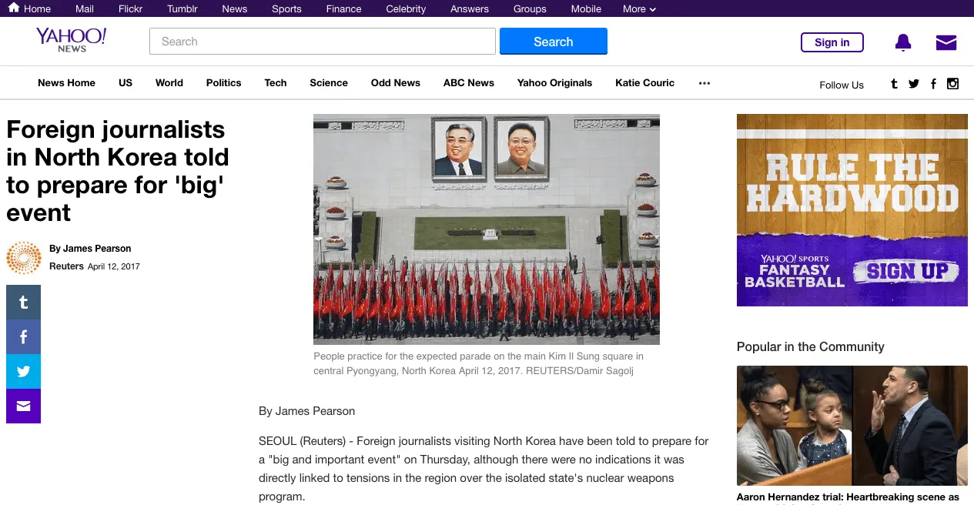974x505 pixels.
Task: Share article on Twitter via sidebar button
Action: 23,372
